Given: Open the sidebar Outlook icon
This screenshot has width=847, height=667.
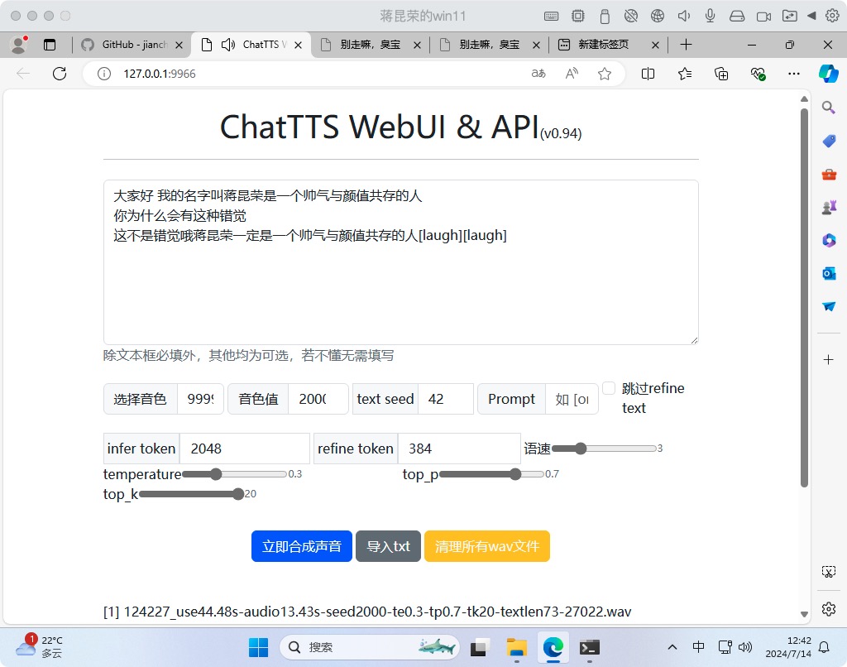Looking at the screenshot, I should [829, 273].
